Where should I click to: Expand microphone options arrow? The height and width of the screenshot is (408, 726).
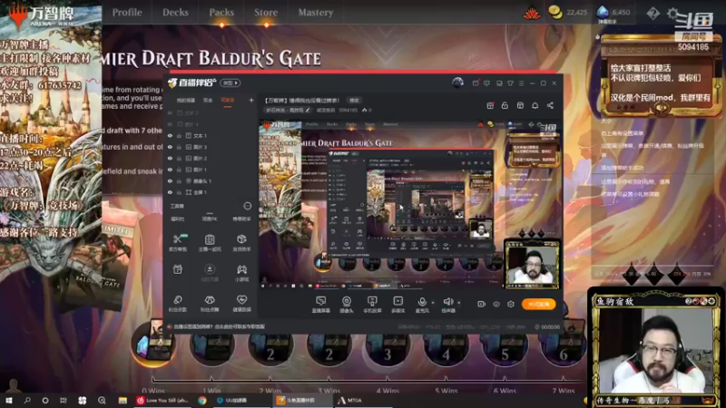(x=433, y=303)
